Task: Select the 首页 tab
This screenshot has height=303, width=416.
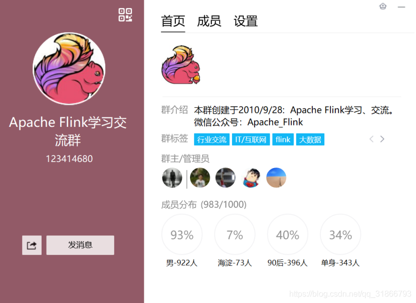Action: click(173, 21)
